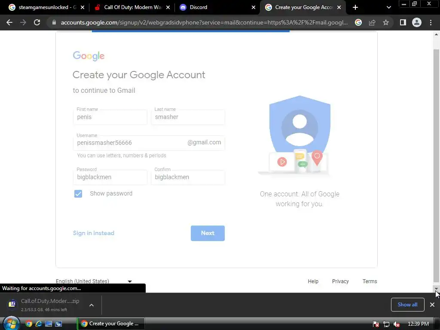Open English (United States) language dropdown
The height and width of the screenshot is (330, 440).
coord(94,281)
